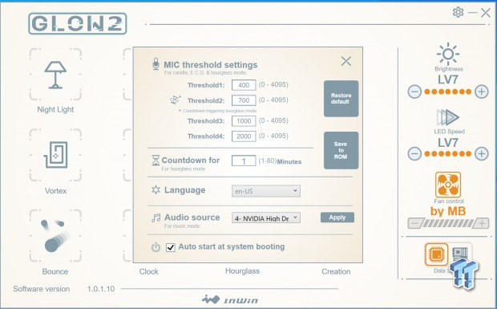Image resolution: width=497 pixels, height=309 pixels.
Task: Open the Language dropdown
Action: point(266,191)
